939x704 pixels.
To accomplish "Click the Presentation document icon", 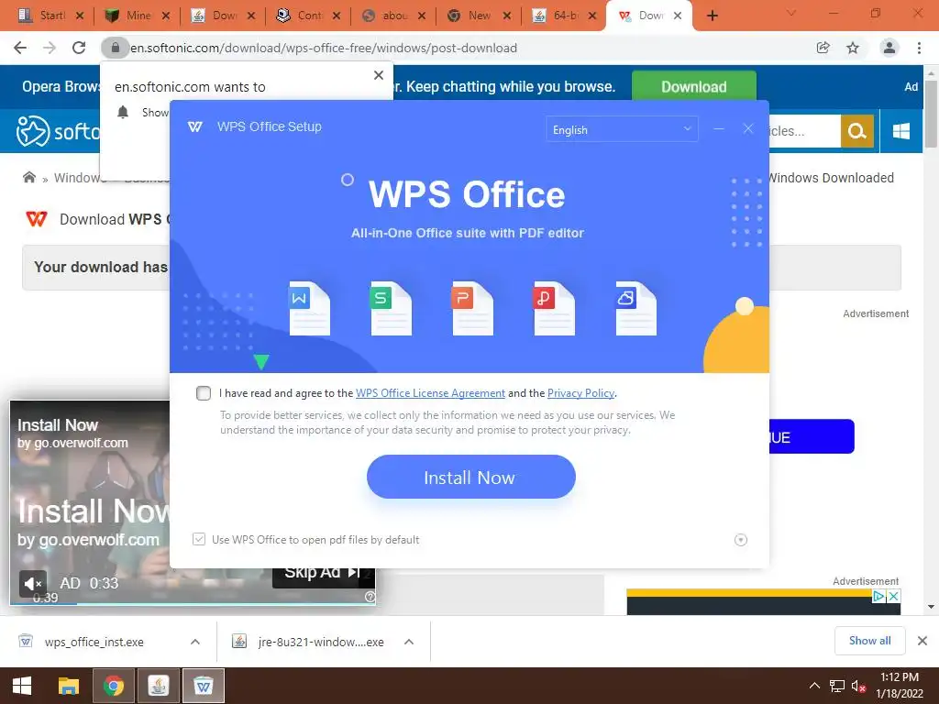I will tap(472, 308).
